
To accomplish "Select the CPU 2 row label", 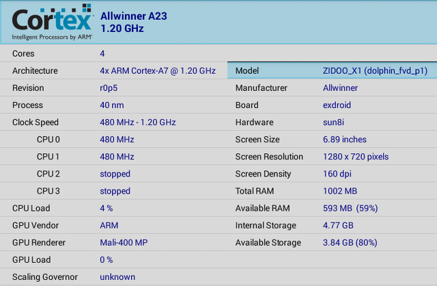I will click(48, 174).
